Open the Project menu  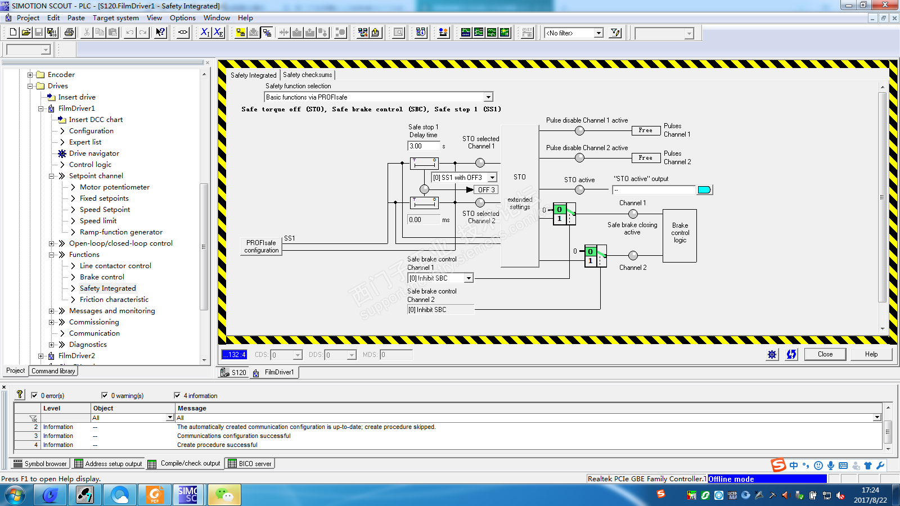[x=28, y=18]
